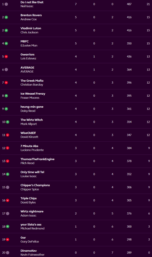The image size is (152, 257).
Task: Click Only time will Tel team
Action: click(x=32, y=172)
